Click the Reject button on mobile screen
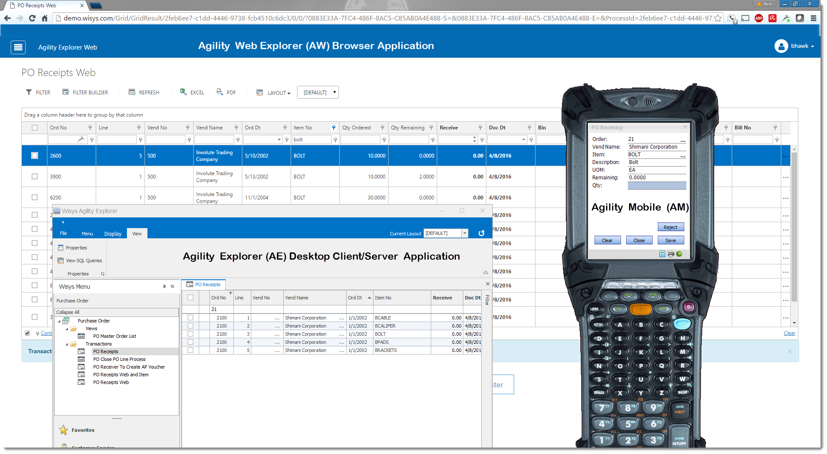Screen dimensions: 827x454 click(671, 227)
